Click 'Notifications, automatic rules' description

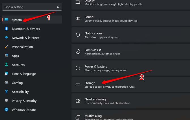(103, 54)
